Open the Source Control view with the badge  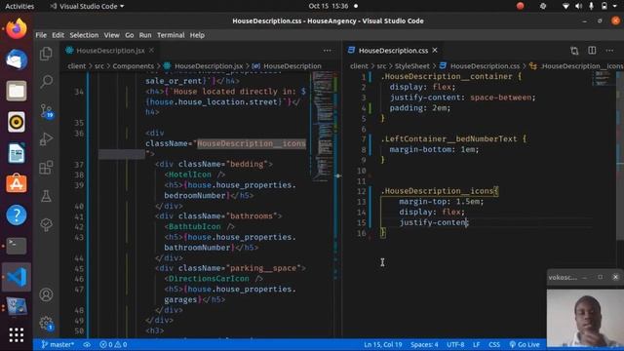(x=46, y=110)
